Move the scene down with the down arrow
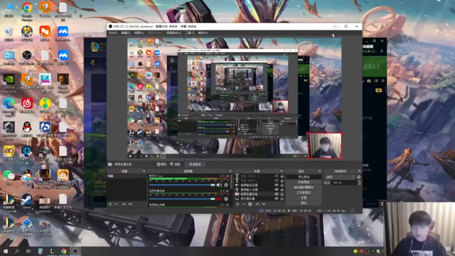 coord(130,204)
